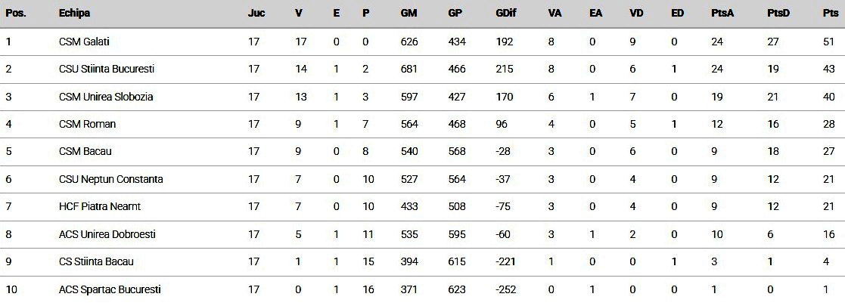Open CSU Stiinta Bucuresti team
Image resolution: width=845 pixels, height=306 pixels.
coord(107,69)
